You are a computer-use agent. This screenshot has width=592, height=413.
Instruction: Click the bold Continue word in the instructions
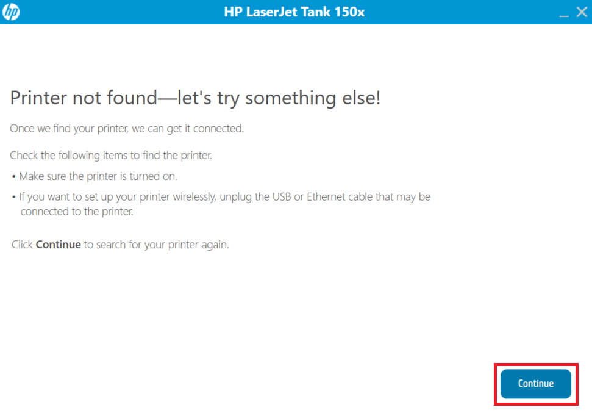coord(58,244)
